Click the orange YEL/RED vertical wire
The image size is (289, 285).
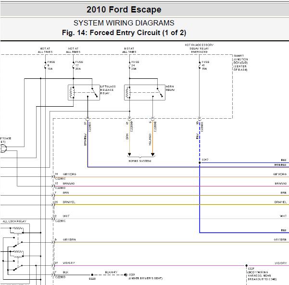point(152,136)
